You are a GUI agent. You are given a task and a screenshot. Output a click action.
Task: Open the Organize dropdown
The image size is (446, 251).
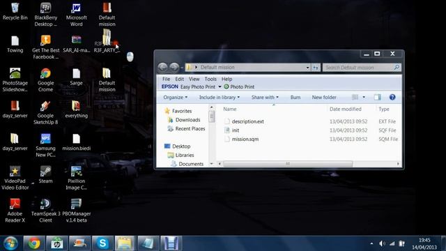[x=175, y=98]
